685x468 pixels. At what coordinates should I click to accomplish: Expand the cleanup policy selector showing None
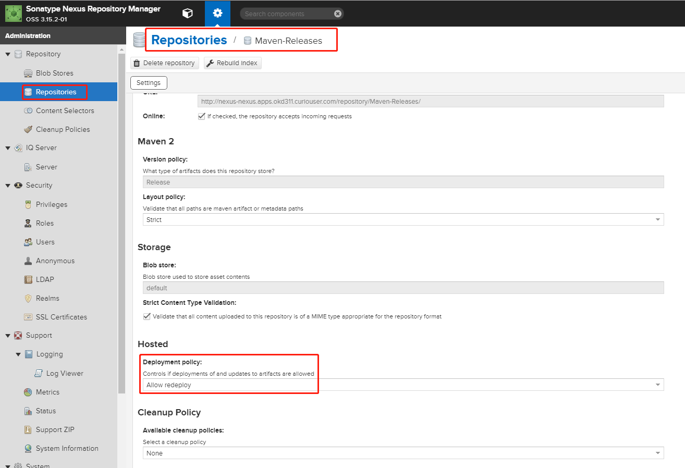tap(656, 453)
